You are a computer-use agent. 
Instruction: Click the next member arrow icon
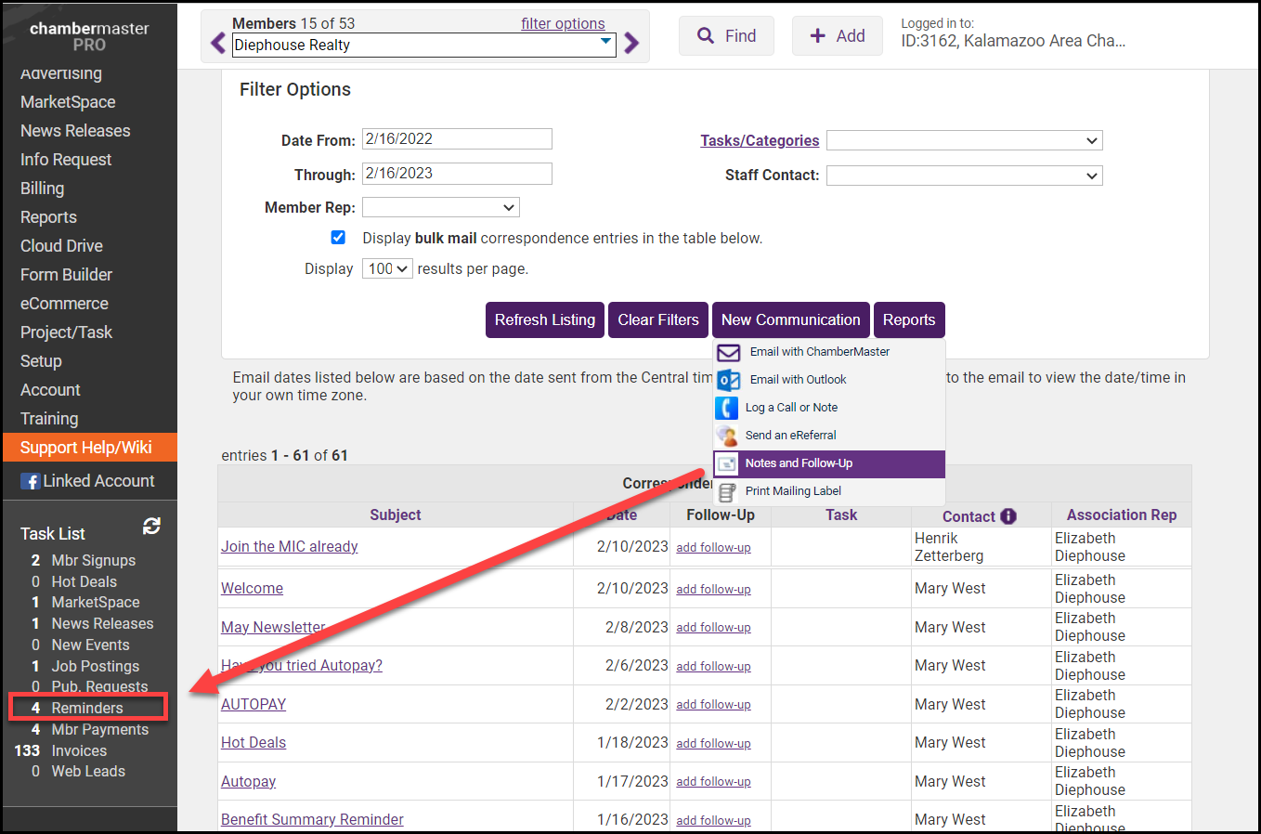click(x=631, y=43)
